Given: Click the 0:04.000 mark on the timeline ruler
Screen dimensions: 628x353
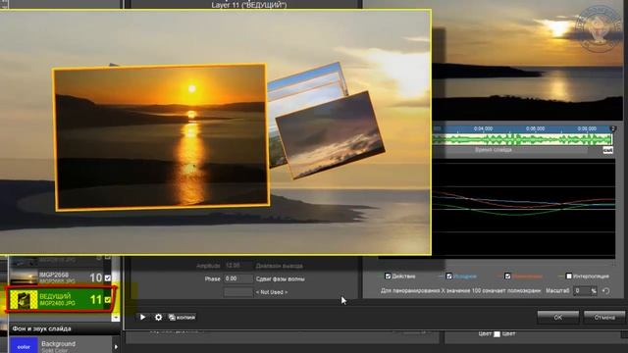Looking at the screenshot, I should (x=483, y=128).
